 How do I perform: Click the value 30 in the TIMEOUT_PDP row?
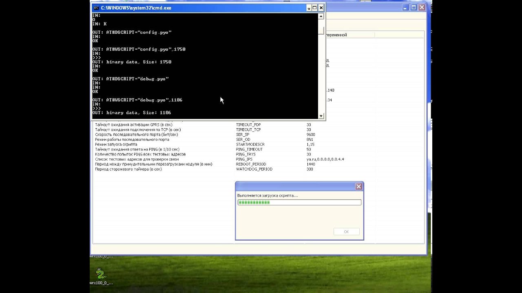click(x=309, y=125)
